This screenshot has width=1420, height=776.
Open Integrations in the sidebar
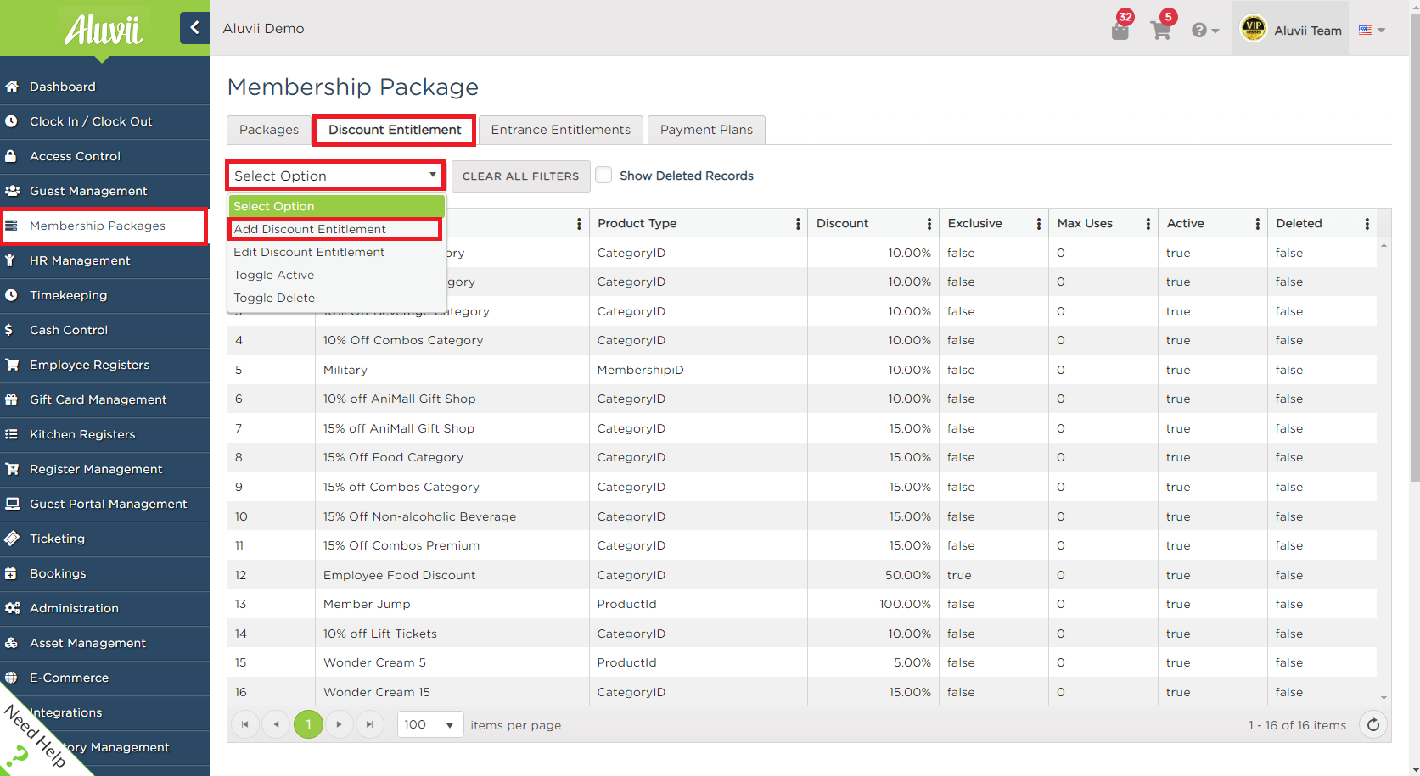[104, 712]
